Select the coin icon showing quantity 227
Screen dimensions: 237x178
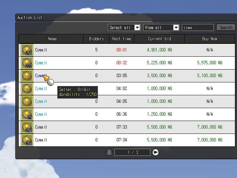(27, 63)
